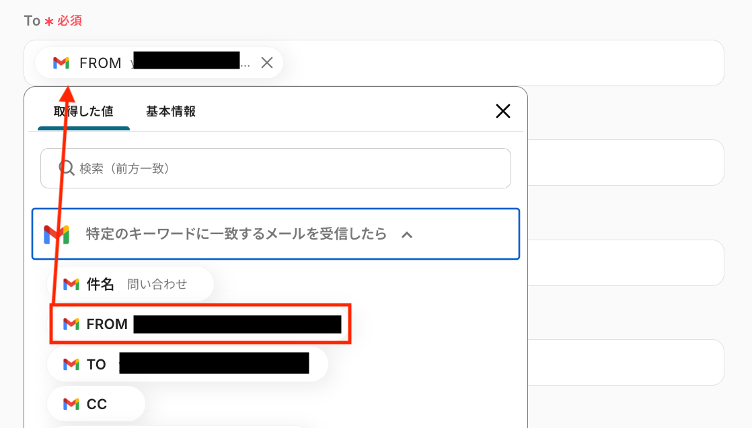Collapse the trigger section chevron arrow
The height and width of the screenshot is (428, 752).
406,234
